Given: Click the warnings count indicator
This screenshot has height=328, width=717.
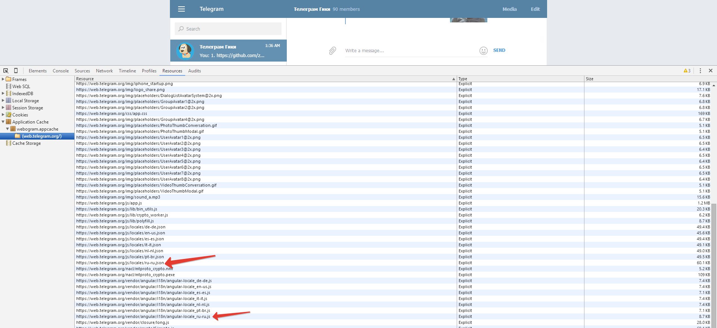Looking at the screenshot, I should point(687,71).
